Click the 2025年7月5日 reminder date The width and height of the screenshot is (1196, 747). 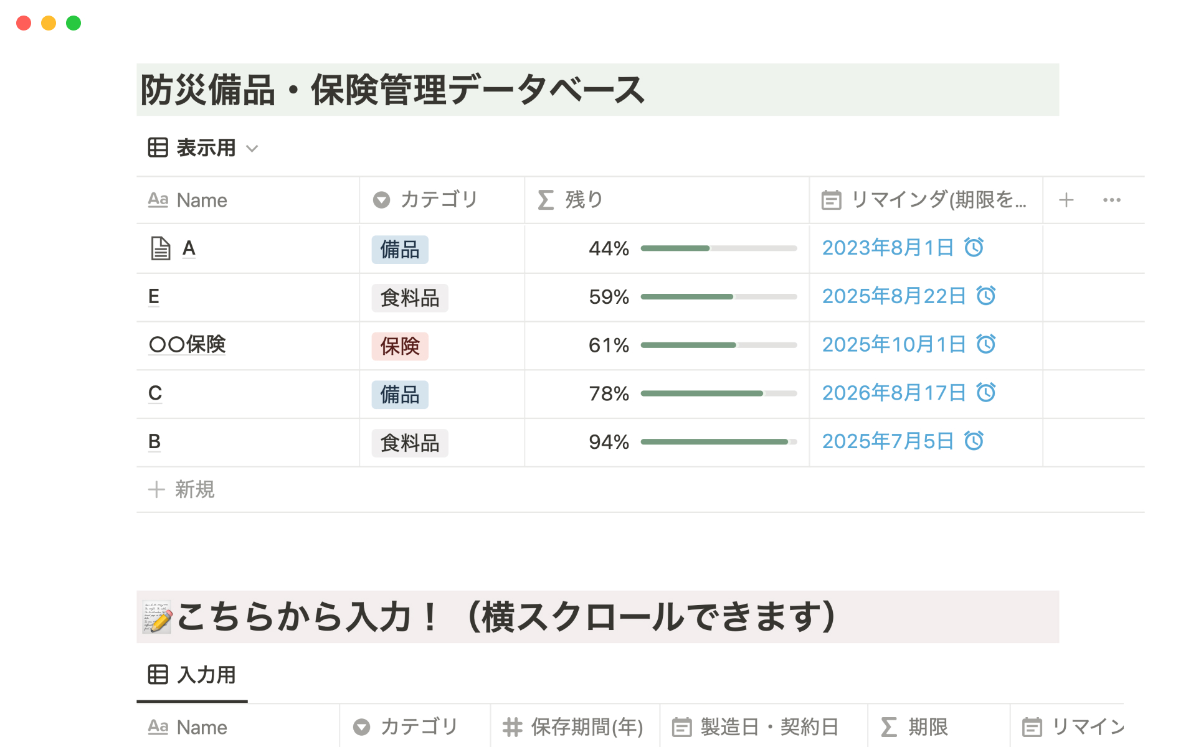pyautogui.click(x=888, y=441)
